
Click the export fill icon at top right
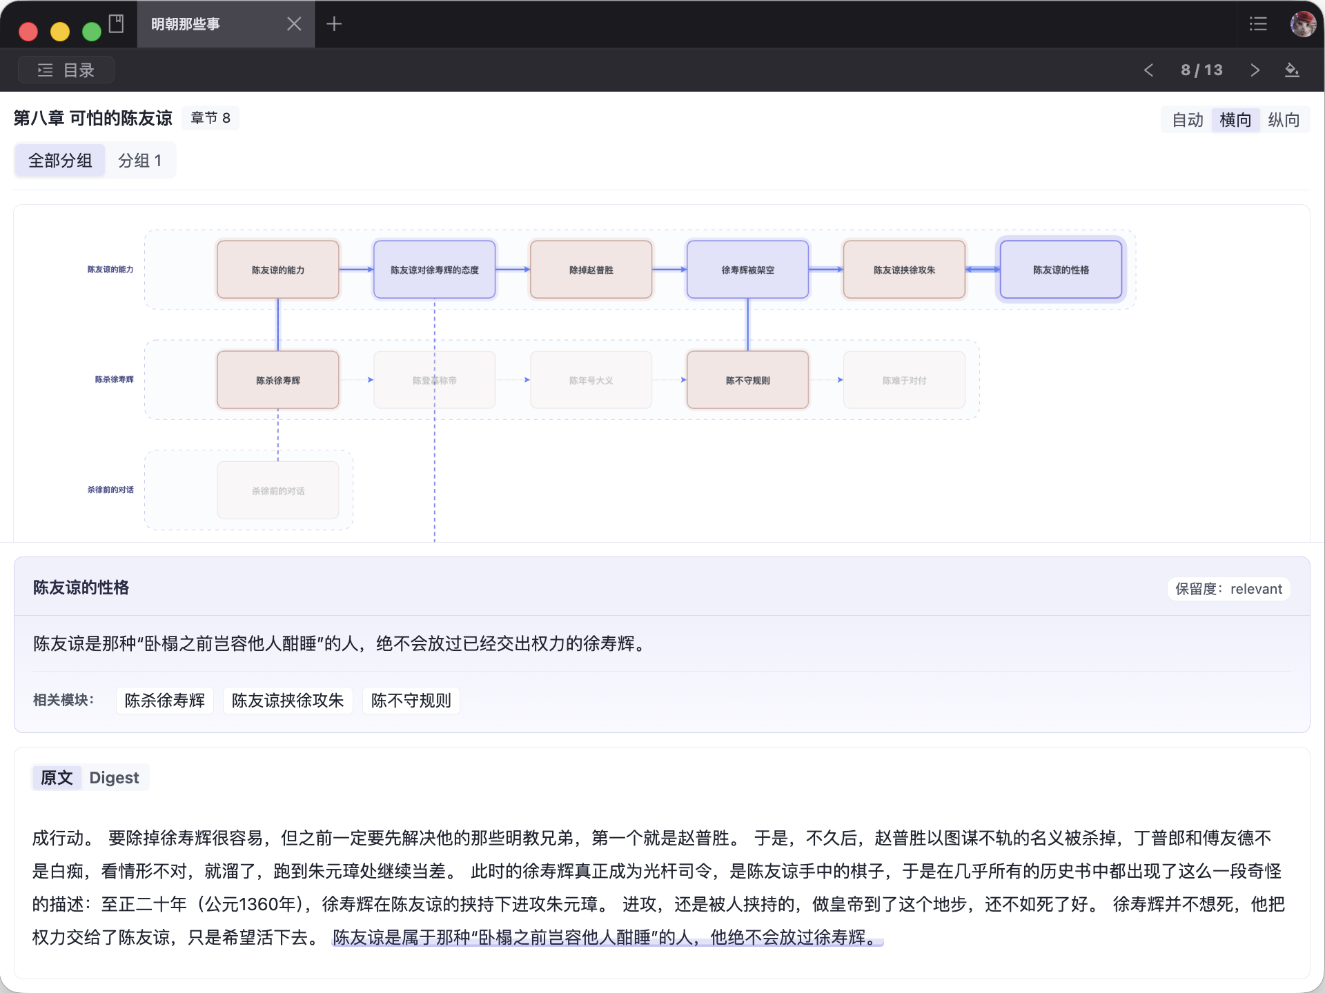[x=1293, y=70]
